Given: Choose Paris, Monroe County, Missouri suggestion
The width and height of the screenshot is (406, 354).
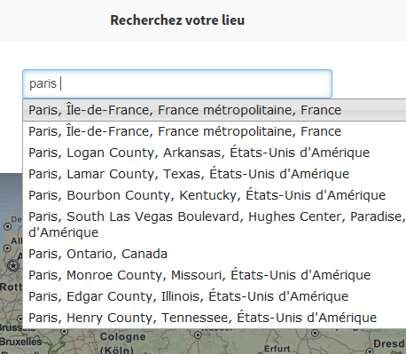Looking at the screenshot, I should [215, 275].
